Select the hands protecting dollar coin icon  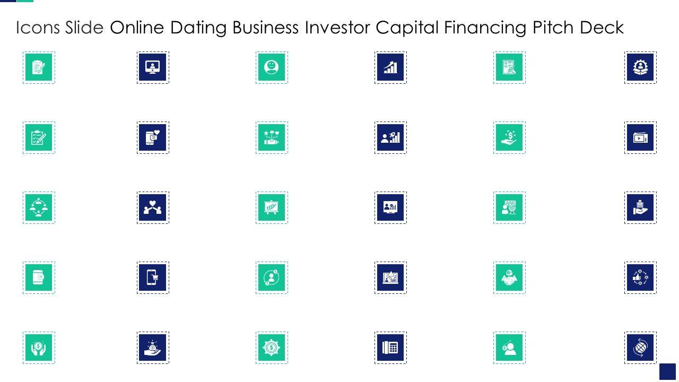click(39, 348)
